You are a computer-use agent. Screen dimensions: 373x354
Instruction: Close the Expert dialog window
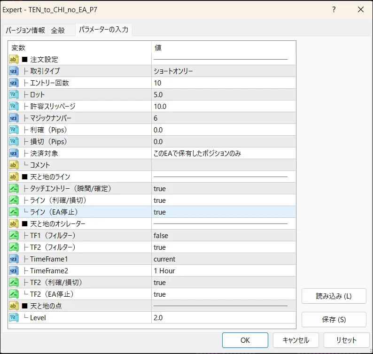pos(361,9)
